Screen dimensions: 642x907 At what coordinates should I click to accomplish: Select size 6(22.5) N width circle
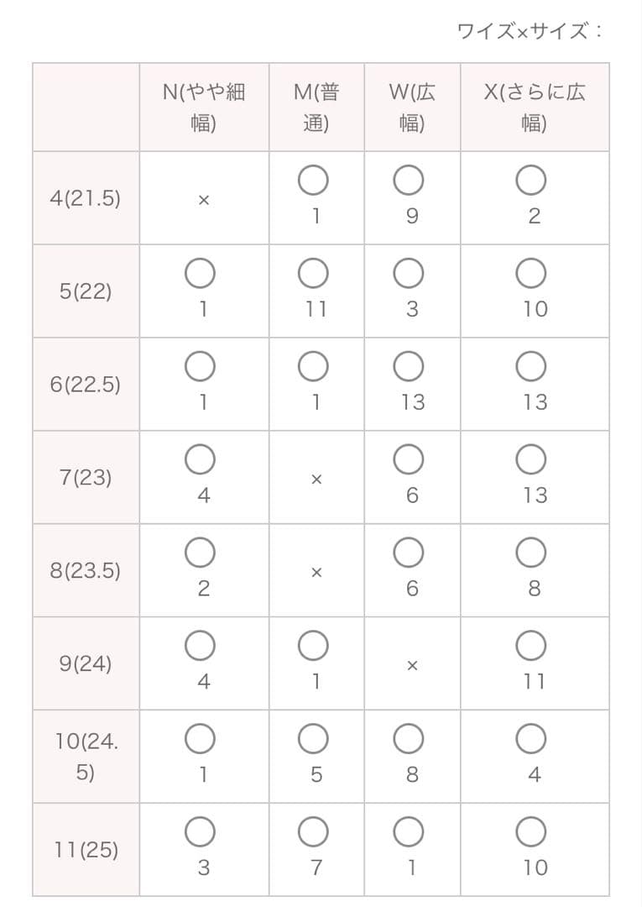(200, 367)
